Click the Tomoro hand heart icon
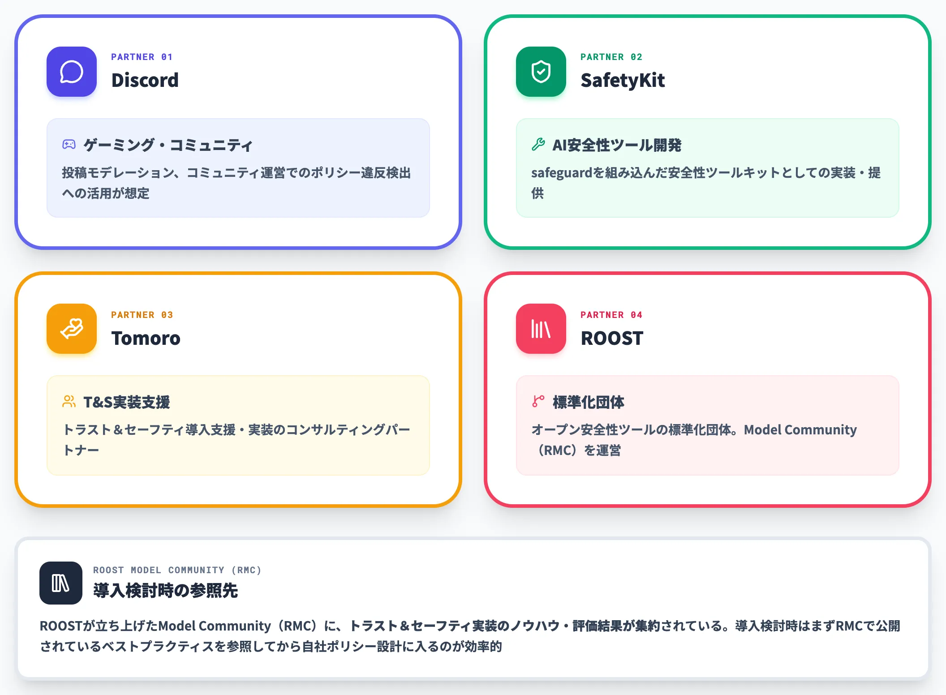Screen dimensions: 946x695 (72, 329)
